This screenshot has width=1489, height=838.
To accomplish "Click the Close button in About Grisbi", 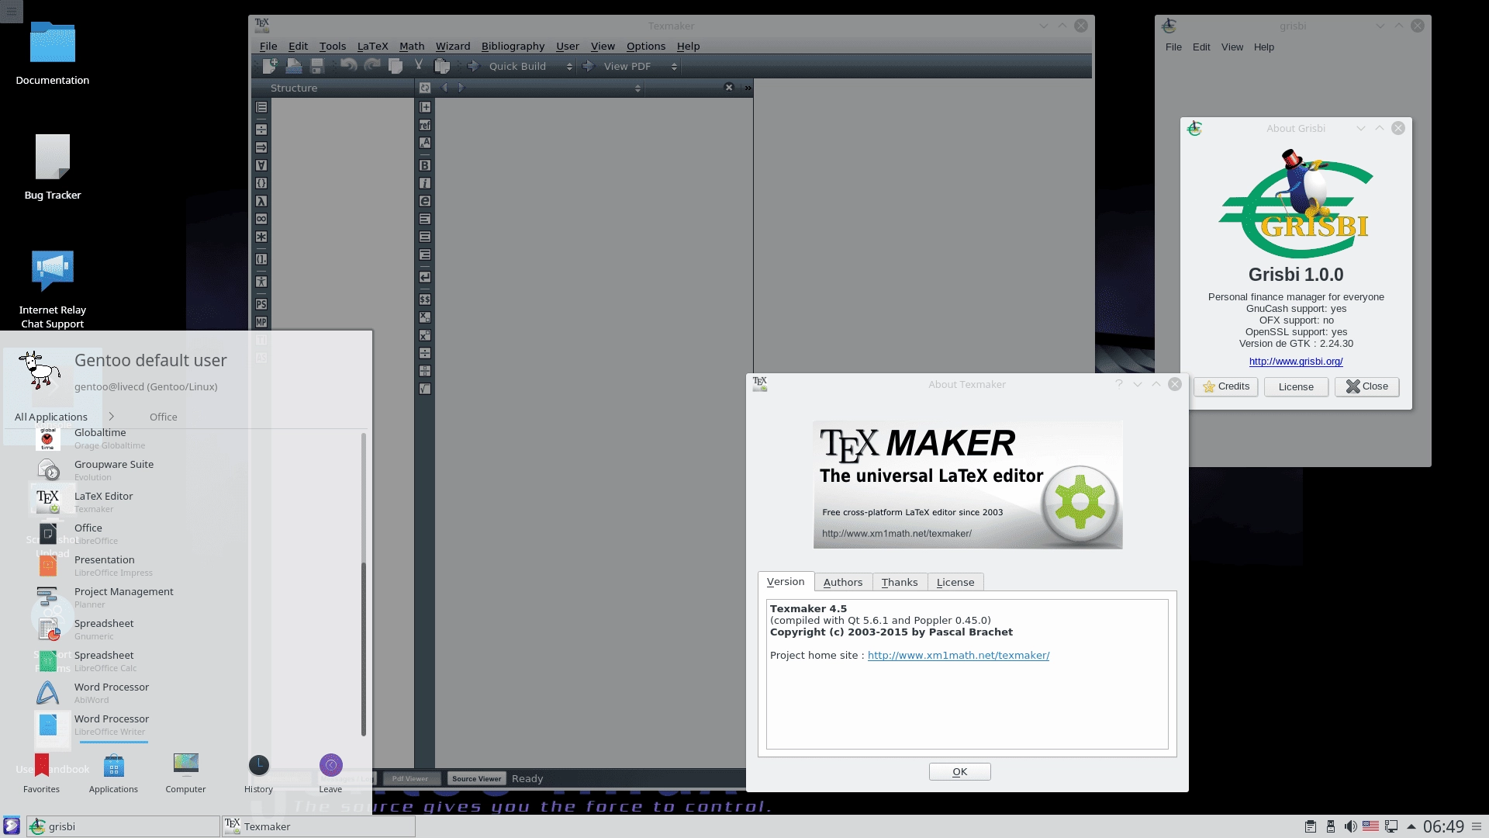I will (1367, 386).
